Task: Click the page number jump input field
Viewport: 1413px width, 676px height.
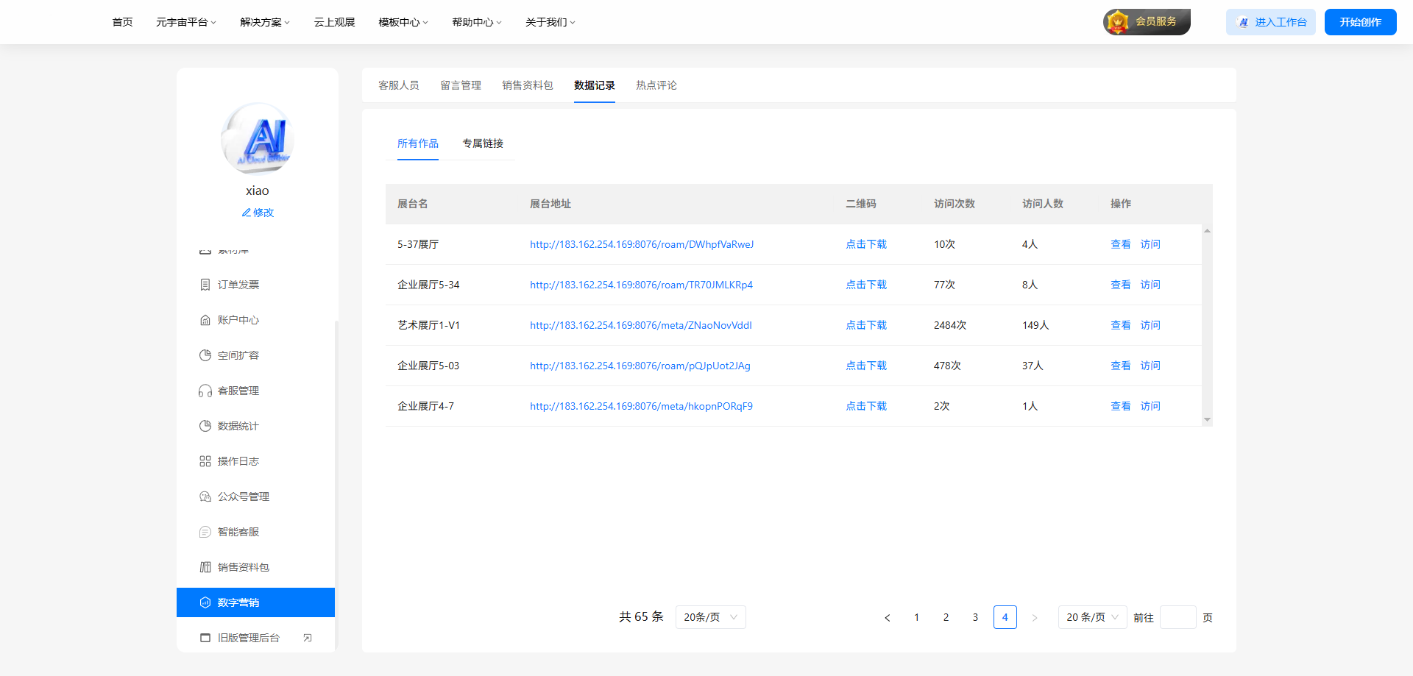Action: (1177, 618)
